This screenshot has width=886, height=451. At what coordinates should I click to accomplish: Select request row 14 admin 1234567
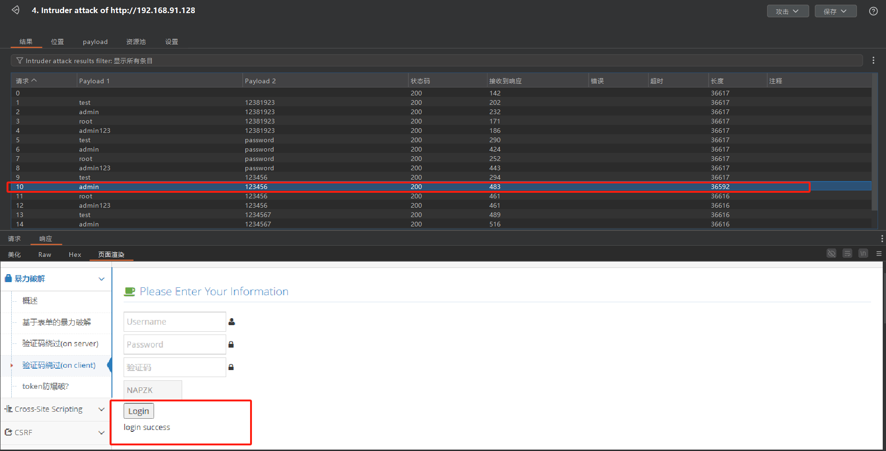click(x=441, y=224)
